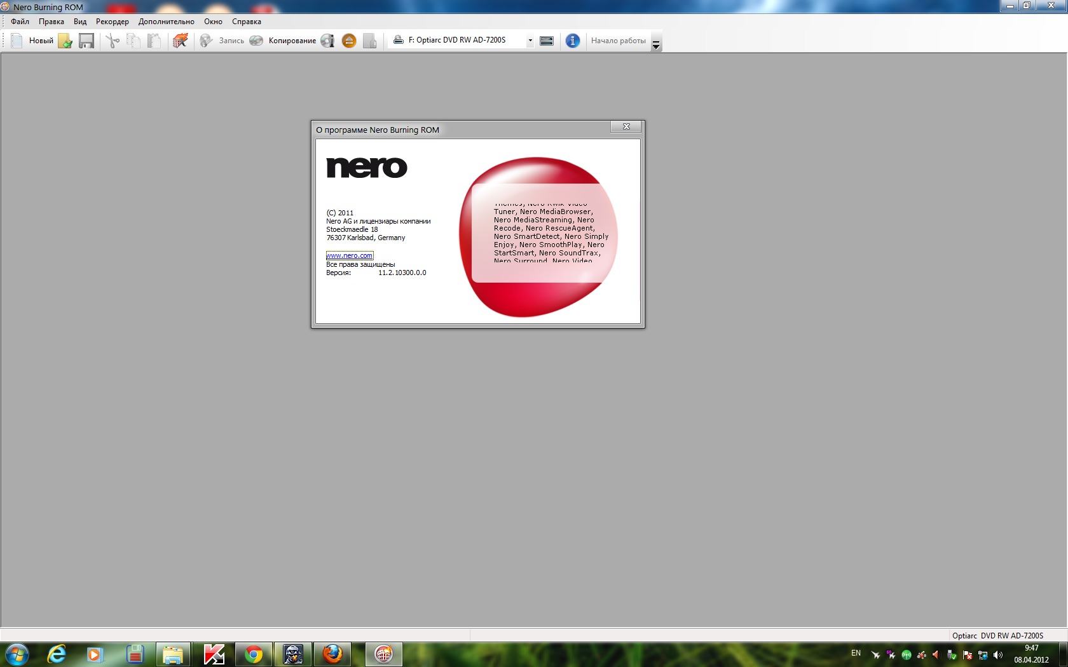Open the Рекордер menu
1068x667 pixels.
pos(113,22)
